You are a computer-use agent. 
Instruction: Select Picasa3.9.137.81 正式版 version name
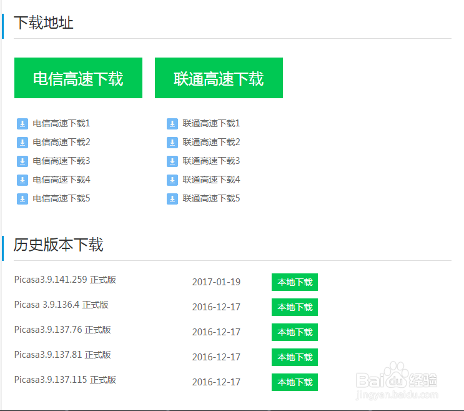pos(62,355)
